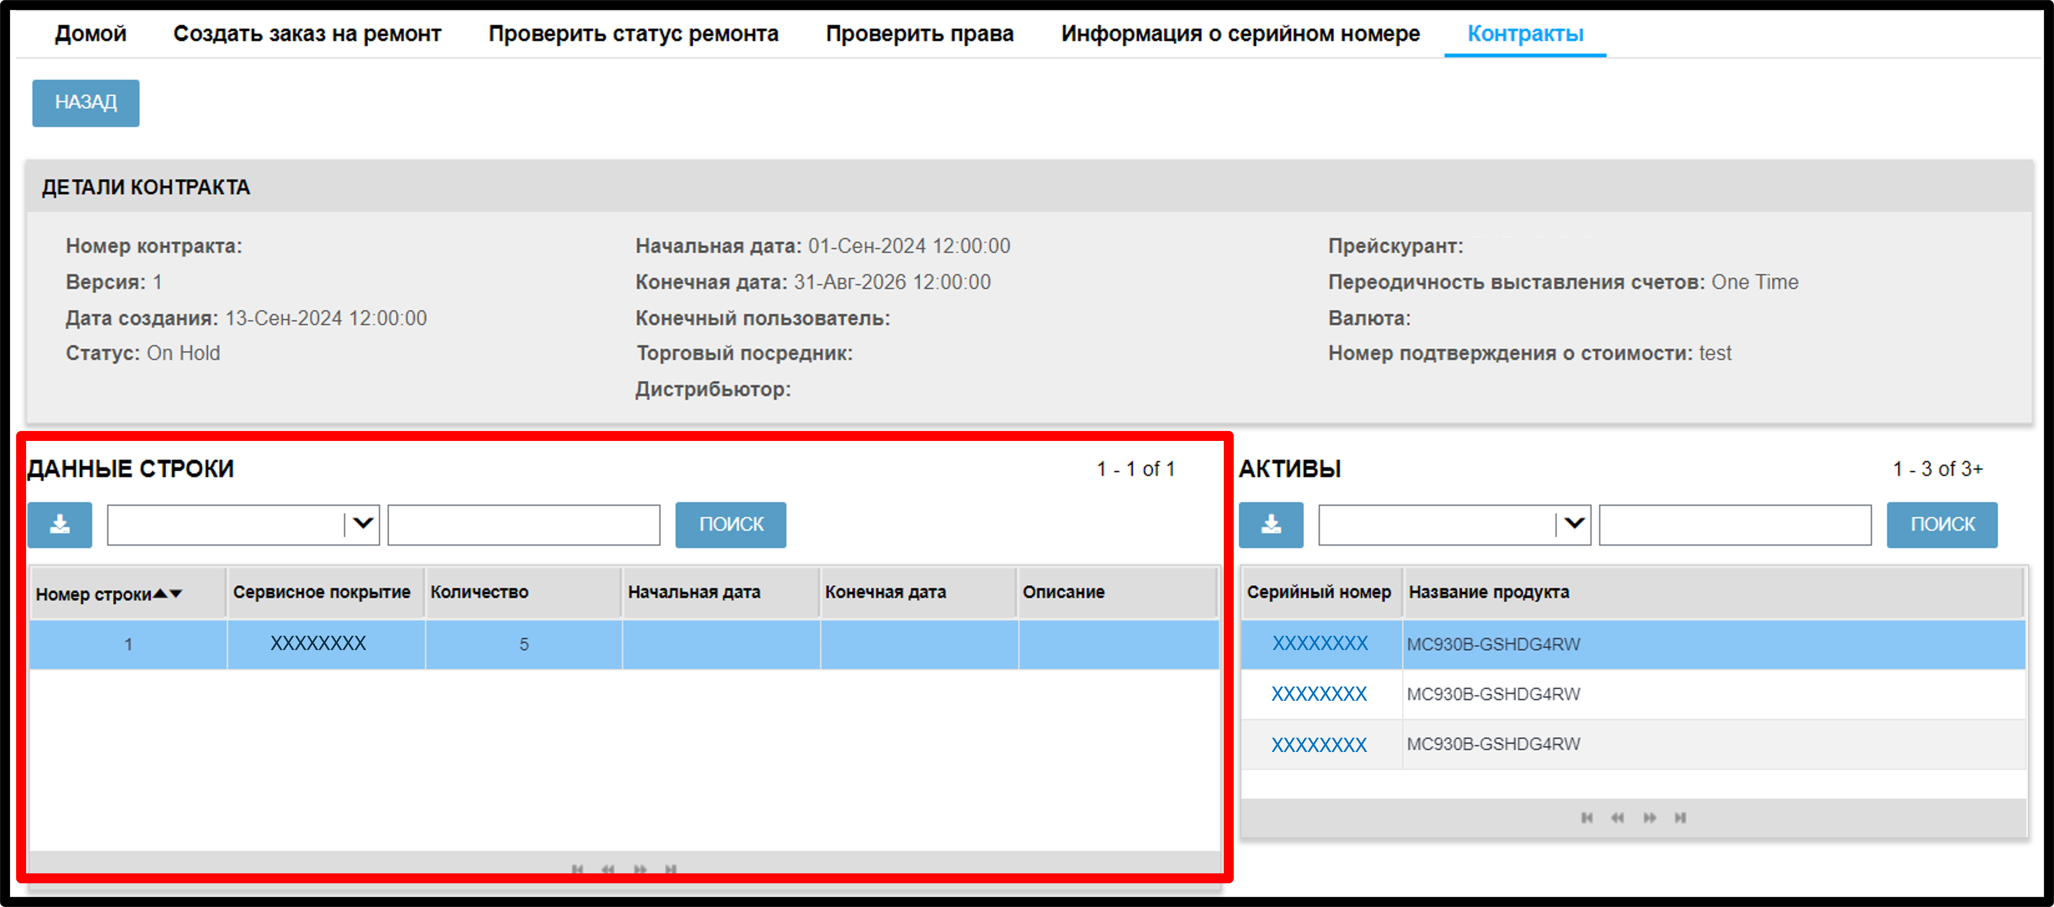This screenshot has height=907, width=2054.
Task: Select Line Data row with quantity 5
Action: pos(624,644)
